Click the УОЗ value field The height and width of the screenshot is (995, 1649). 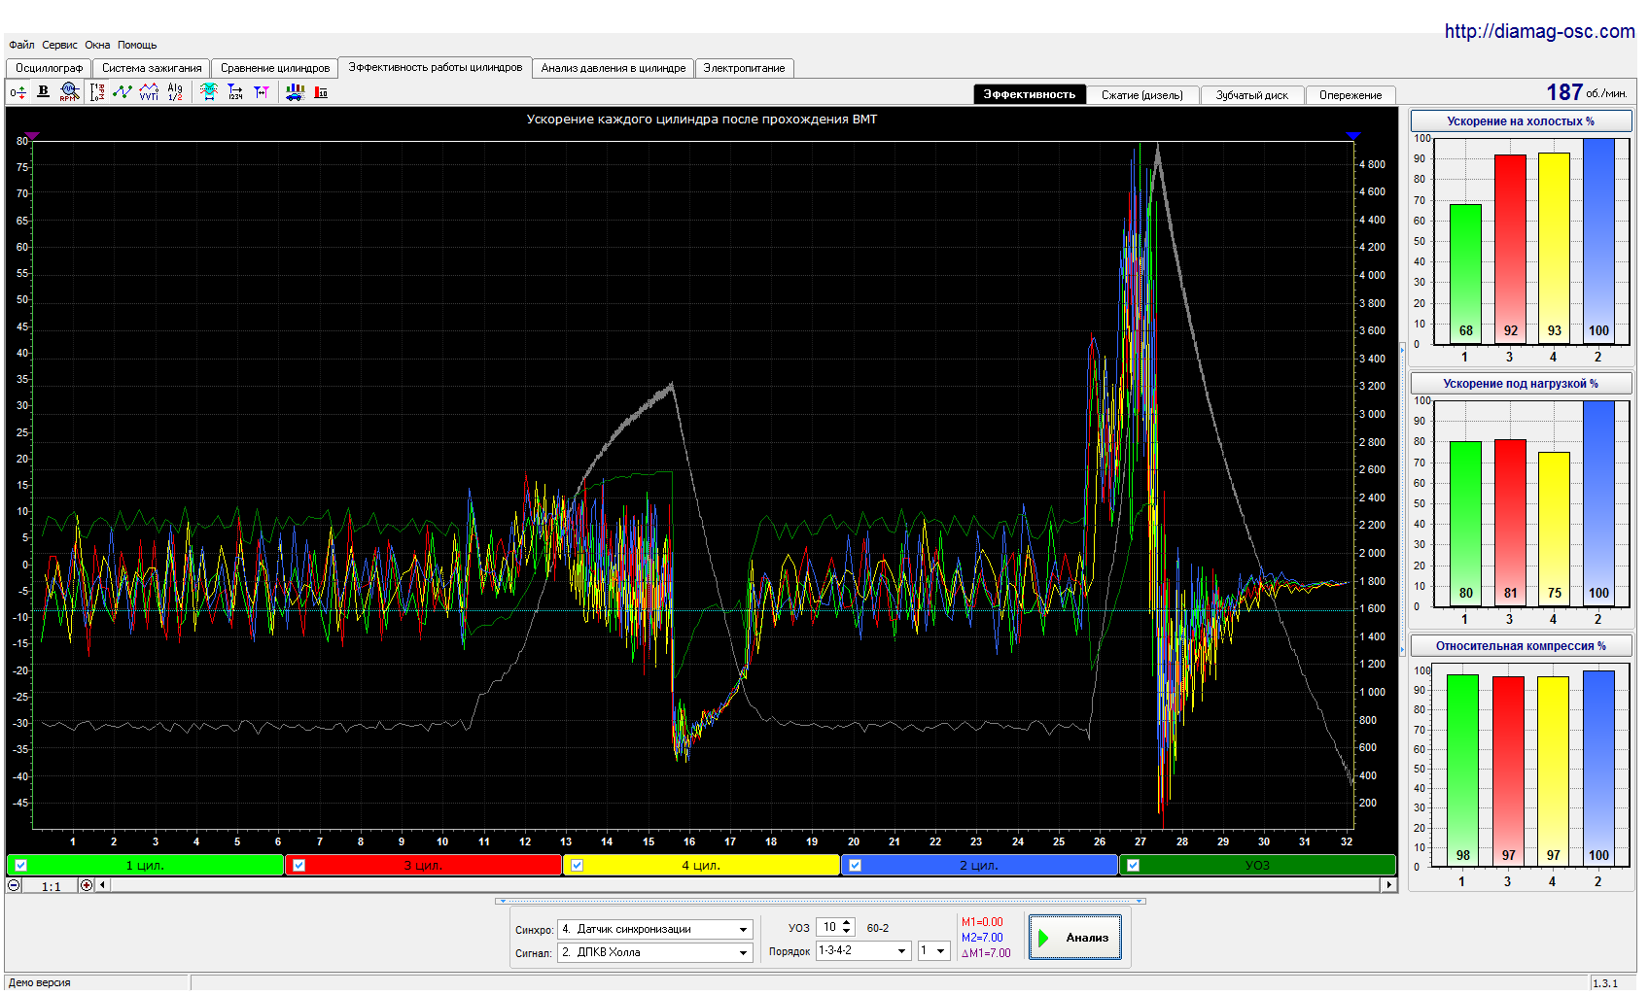point(828,928)
